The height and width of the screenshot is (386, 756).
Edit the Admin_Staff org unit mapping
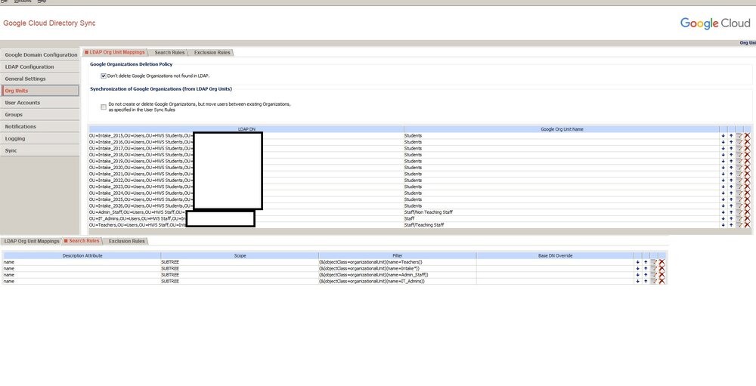739,212
